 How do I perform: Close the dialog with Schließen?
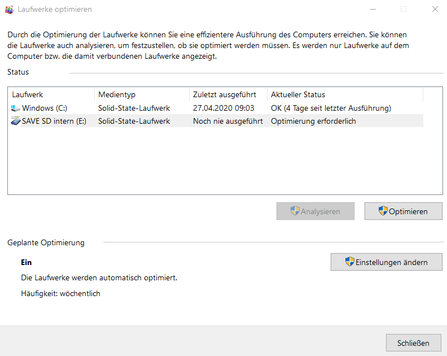pyautogui.click(x=413, y=343)
